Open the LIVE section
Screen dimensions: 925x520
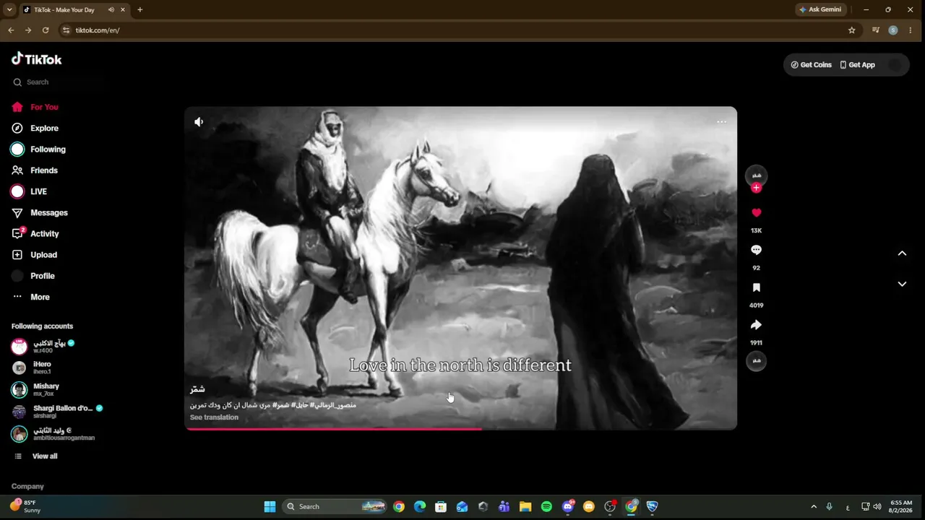pos(38,191)
